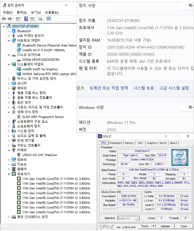The width and height of the screenshot is (194, 231).
Task: Click the Intel Core i7 logo in CPU-Z
Action: click(180, 157)
